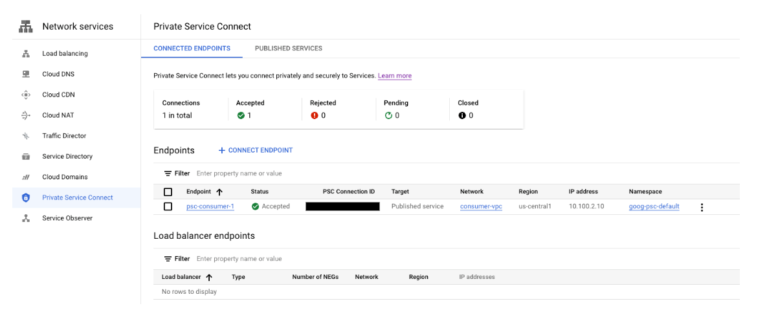Toggle the select-all checkbox in Endpoints header
This screenshot has width=778, height=310.
pos(168,192)
